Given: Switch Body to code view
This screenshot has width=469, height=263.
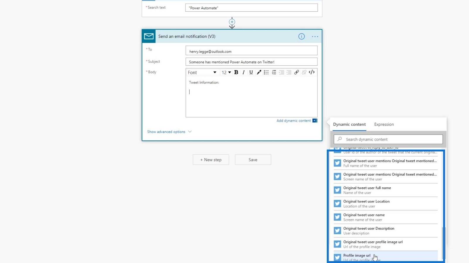Looking at the screenshot, I should 312,72.
